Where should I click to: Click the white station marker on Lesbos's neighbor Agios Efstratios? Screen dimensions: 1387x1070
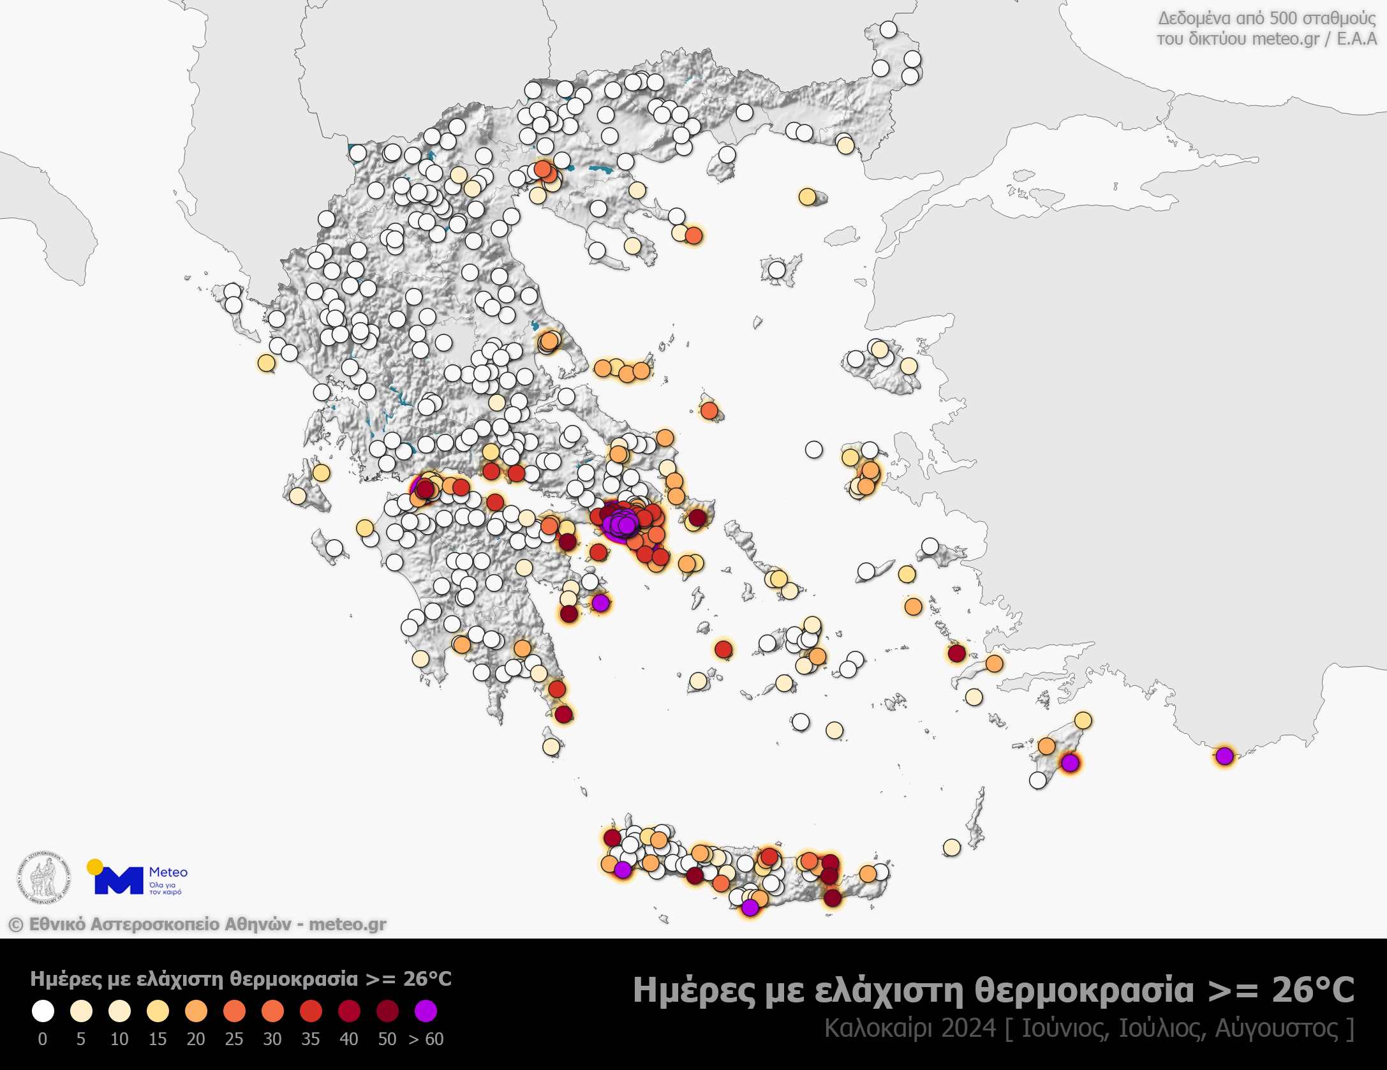[x=776, y=270]
